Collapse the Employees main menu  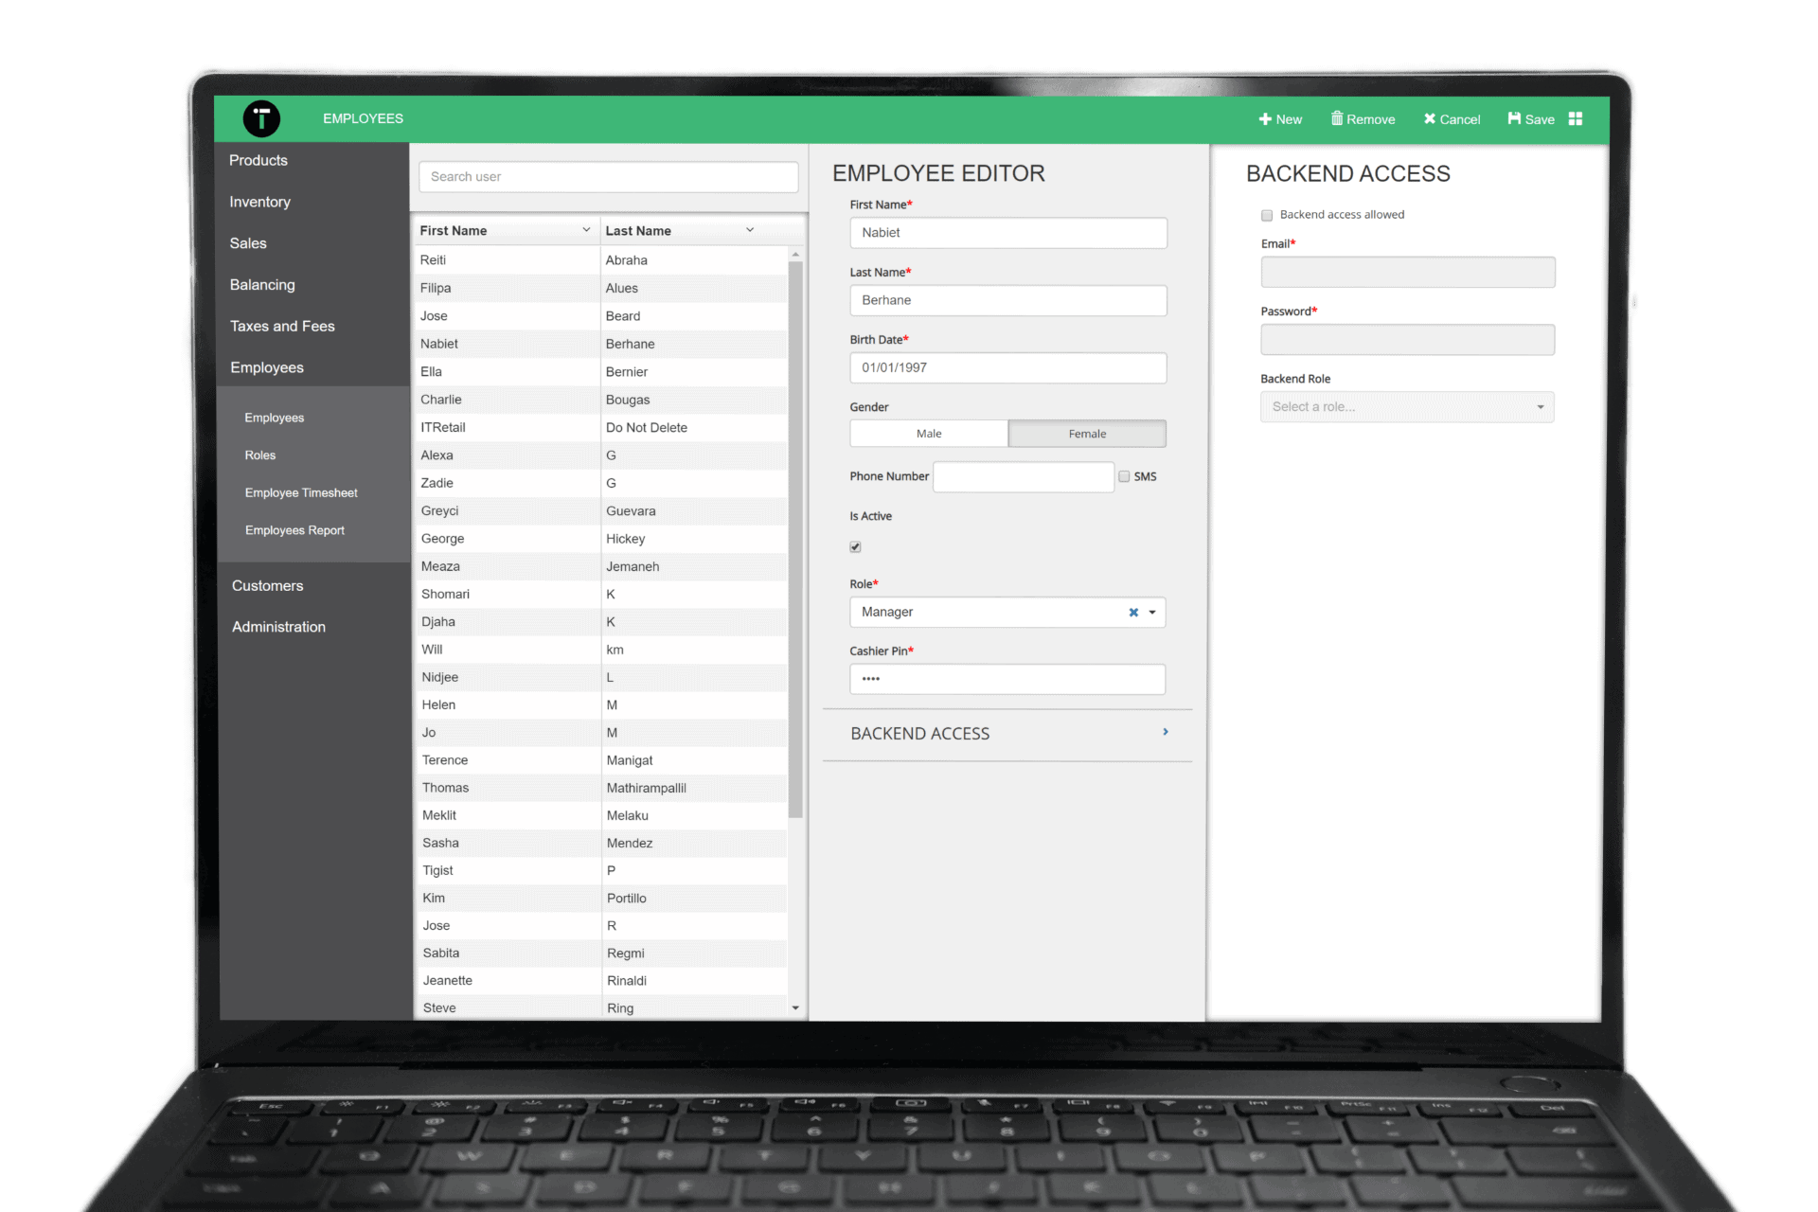coord(267,367)
